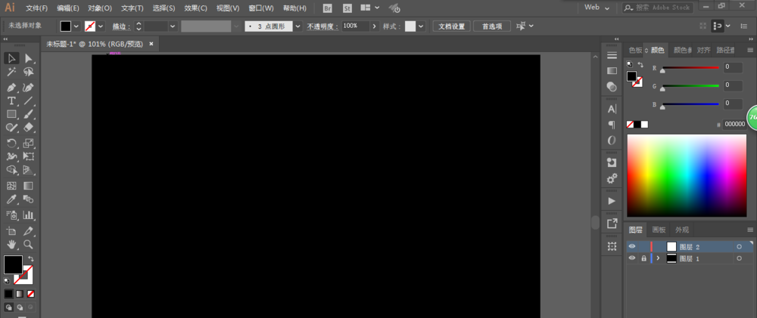The width and height of the screenshot is (757, 318).
Task: Select the Curvature tool
Action: [29, 88]
